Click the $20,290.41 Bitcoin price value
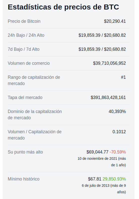Image resolution: width=139 pixels, height=199 pixels. point(115,21)
